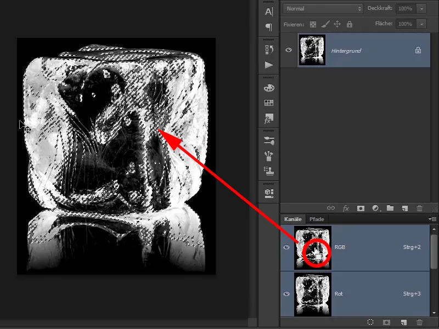Image resolution: width=439 pixels, height=329 pixels.
Task: Load channel as selection dotted-circle icon
Action: tap(370, 322)
